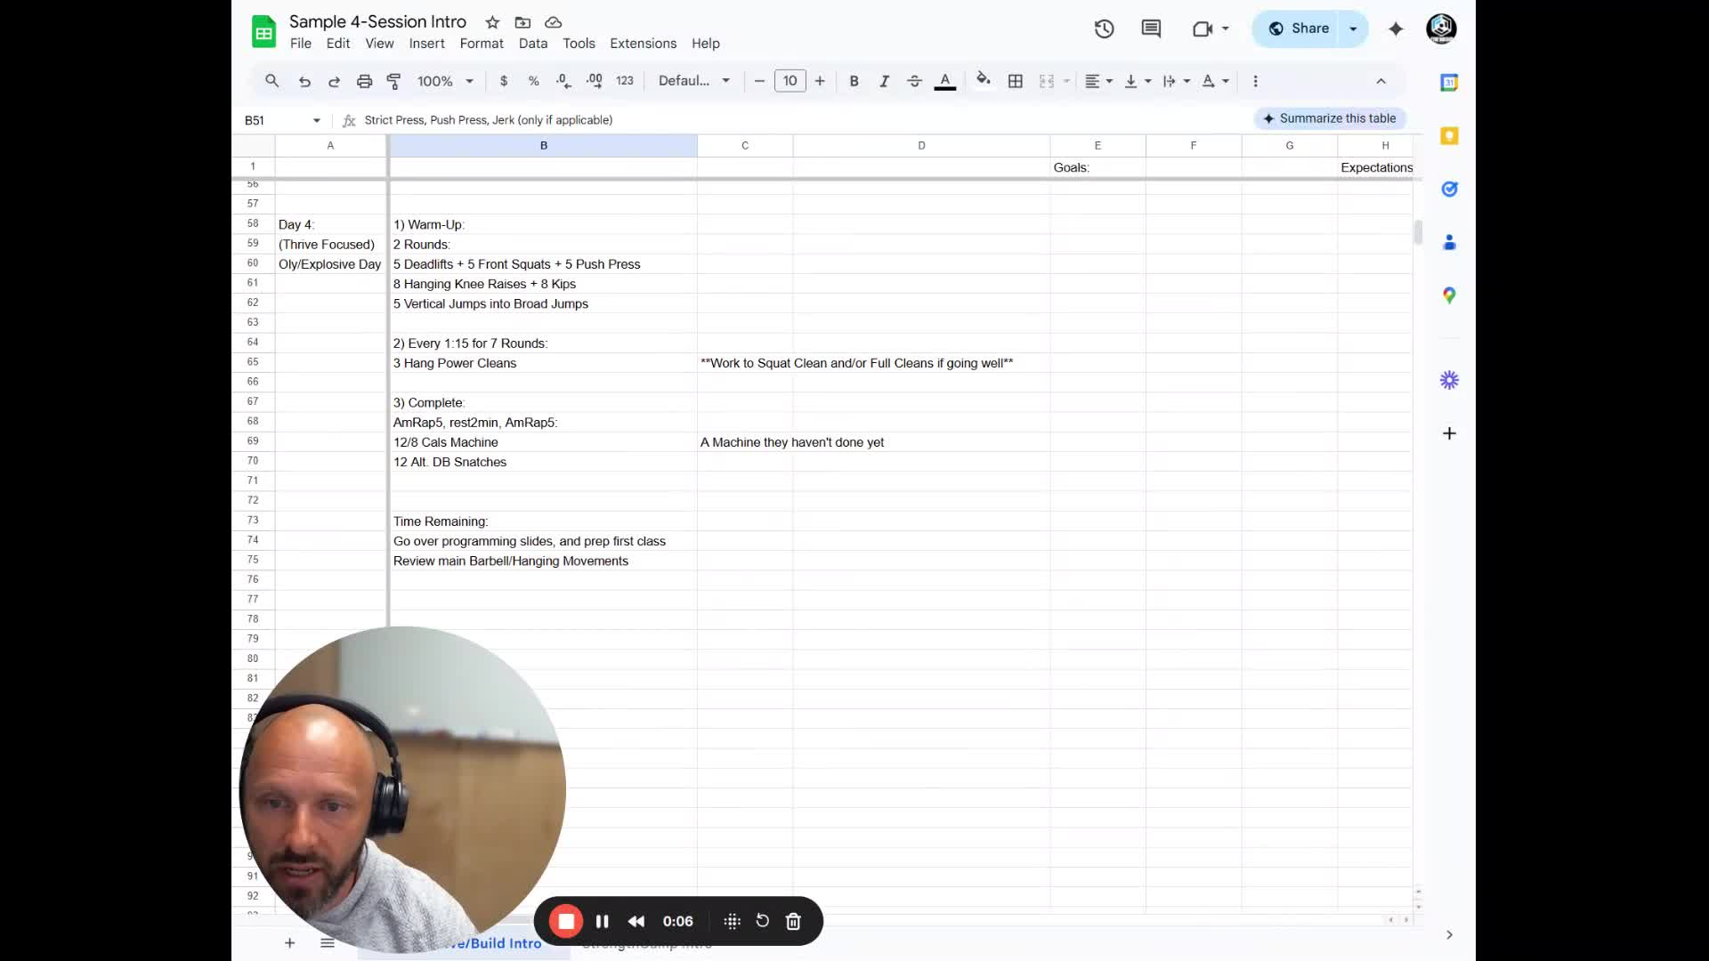The width and height of the screenshot is (1709, 961).
Task: Move document with folder icon
Action: click(522, 22)
